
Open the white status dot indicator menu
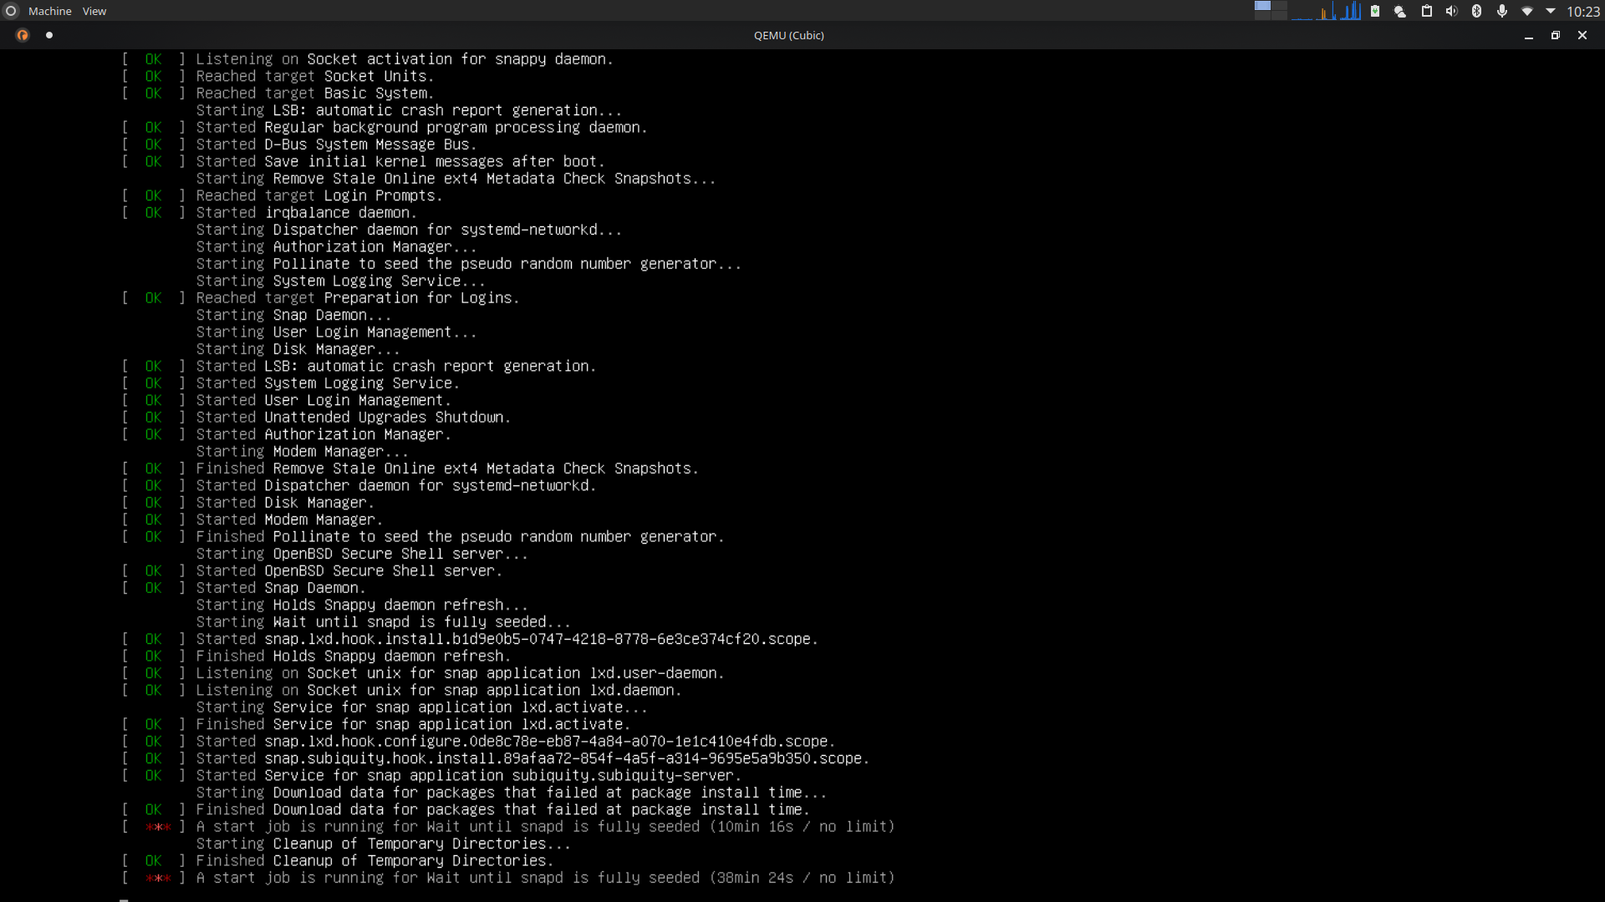point(49,35)
